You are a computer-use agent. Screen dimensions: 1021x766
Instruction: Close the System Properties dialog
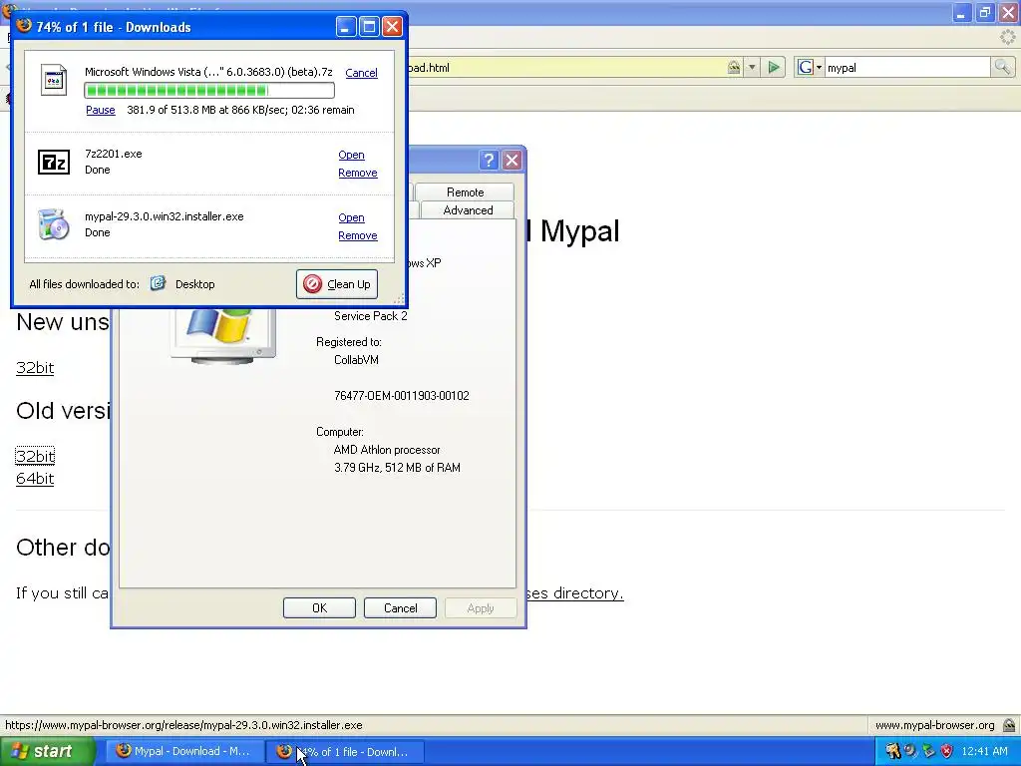[512, 161]
